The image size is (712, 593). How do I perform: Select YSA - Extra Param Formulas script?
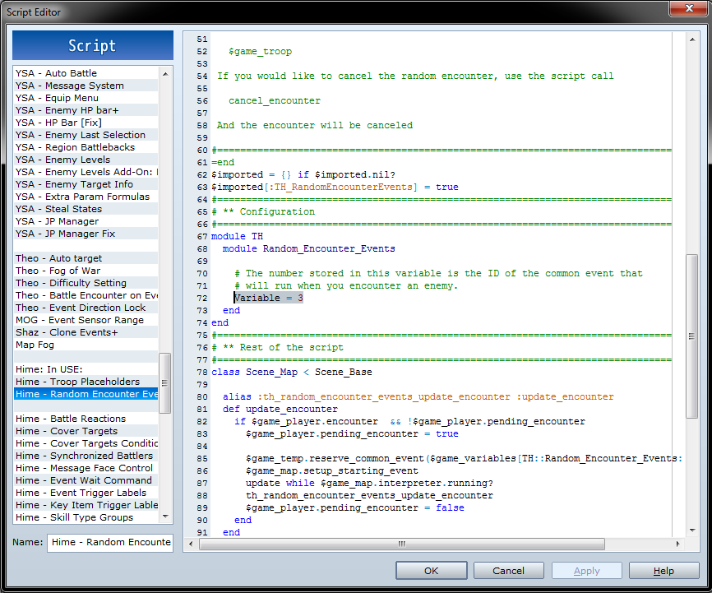[x=86, y=197]
